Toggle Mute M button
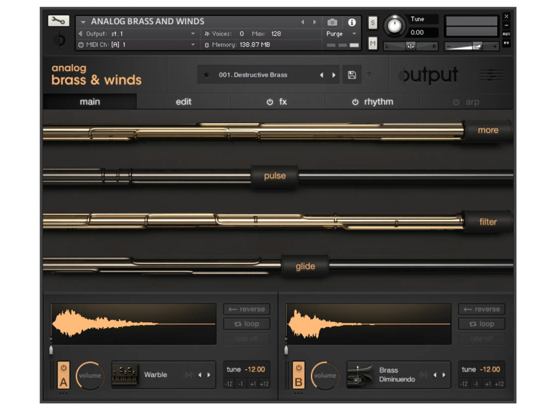 point(373,43)
